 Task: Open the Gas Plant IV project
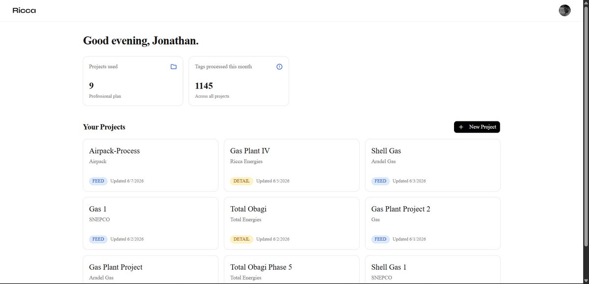pos(292,165)
